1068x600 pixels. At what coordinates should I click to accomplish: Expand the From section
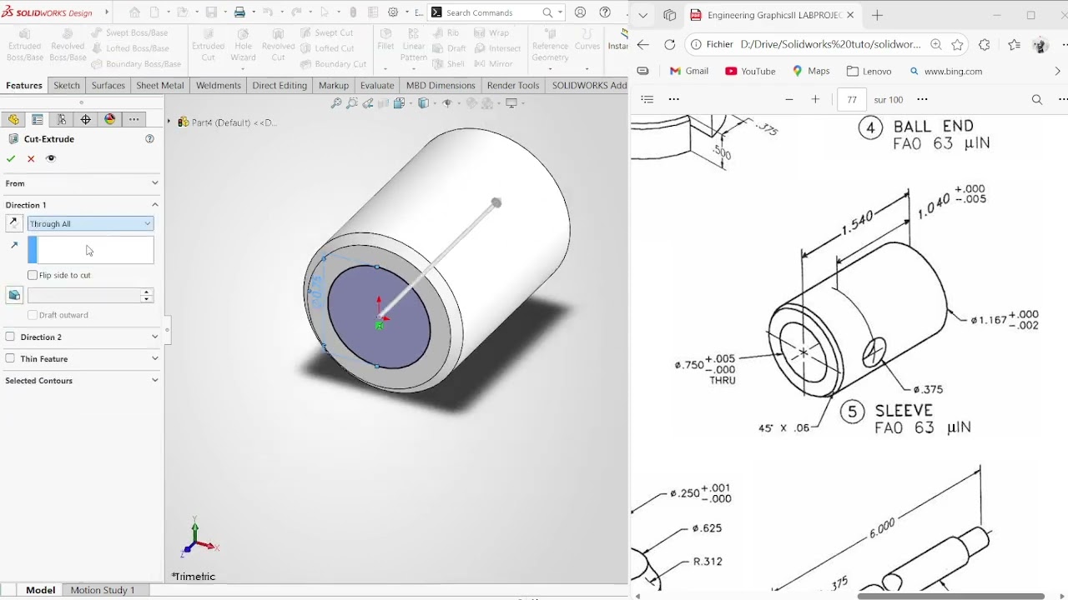[81, 183]
